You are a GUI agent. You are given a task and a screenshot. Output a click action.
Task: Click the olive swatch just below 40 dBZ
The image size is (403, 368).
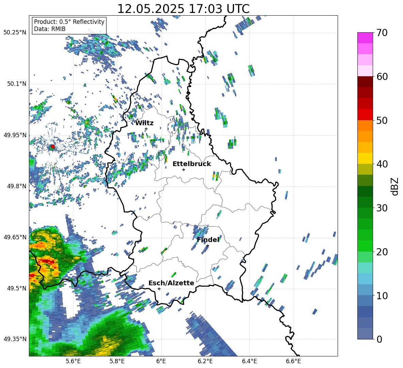tap(365, 169)
